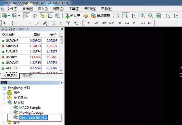The height and width of the screenshot is (125, 182).
Task: Toggle the Terminal window icon
Action: point(50,16)
